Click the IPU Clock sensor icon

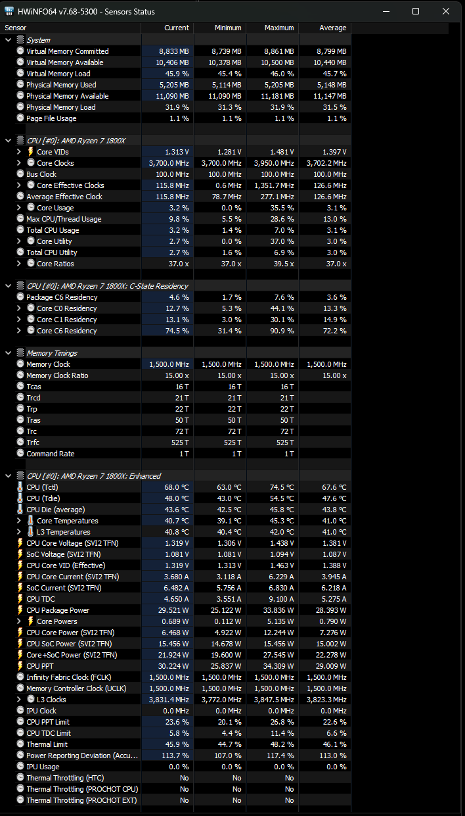[20, 711]
